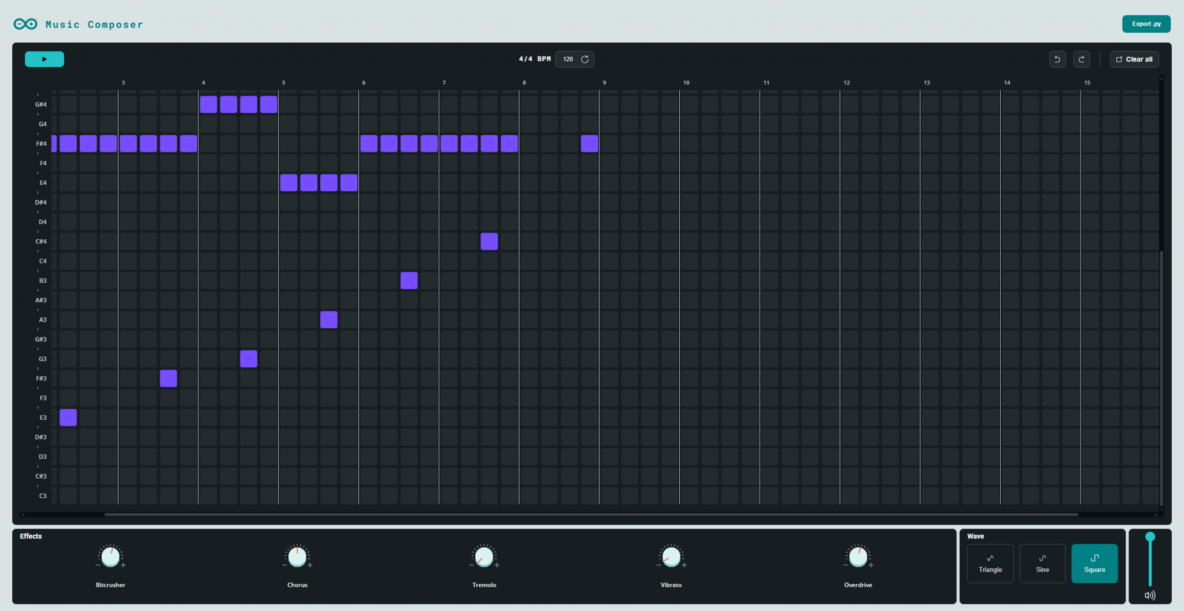Click the Tremolo effect knob

click(484, 557)
